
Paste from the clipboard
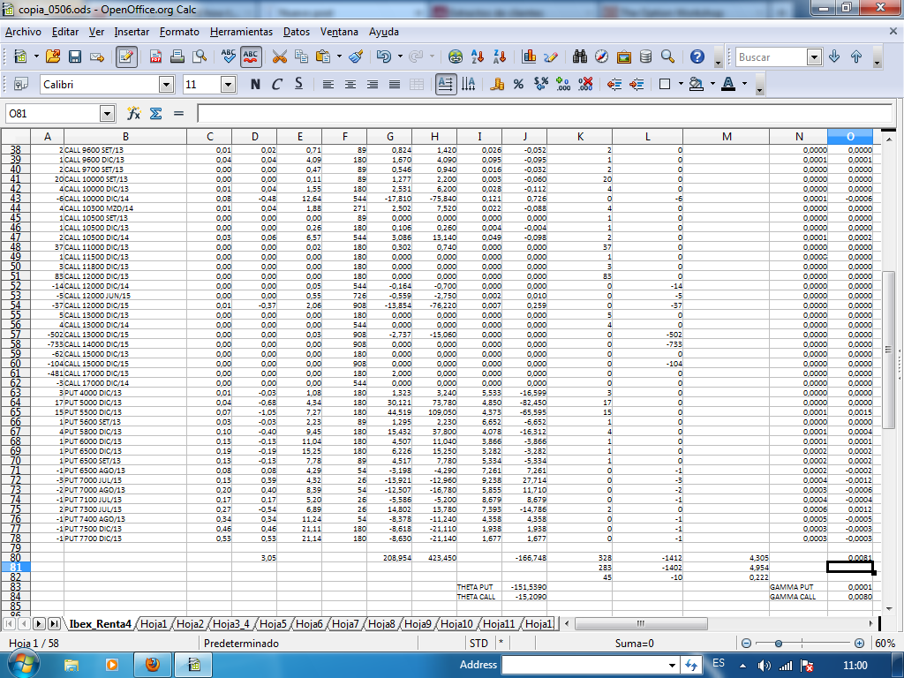click(323, 56)
